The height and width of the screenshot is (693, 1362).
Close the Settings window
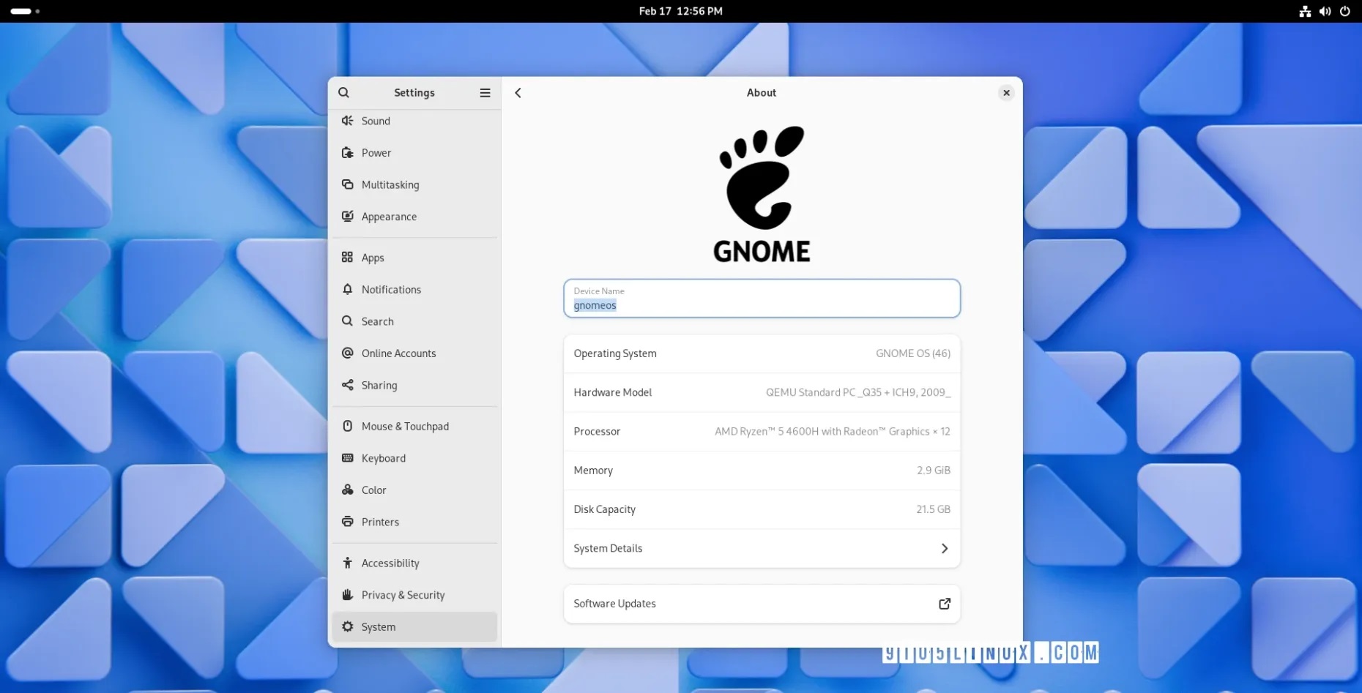pos(1006,93)
